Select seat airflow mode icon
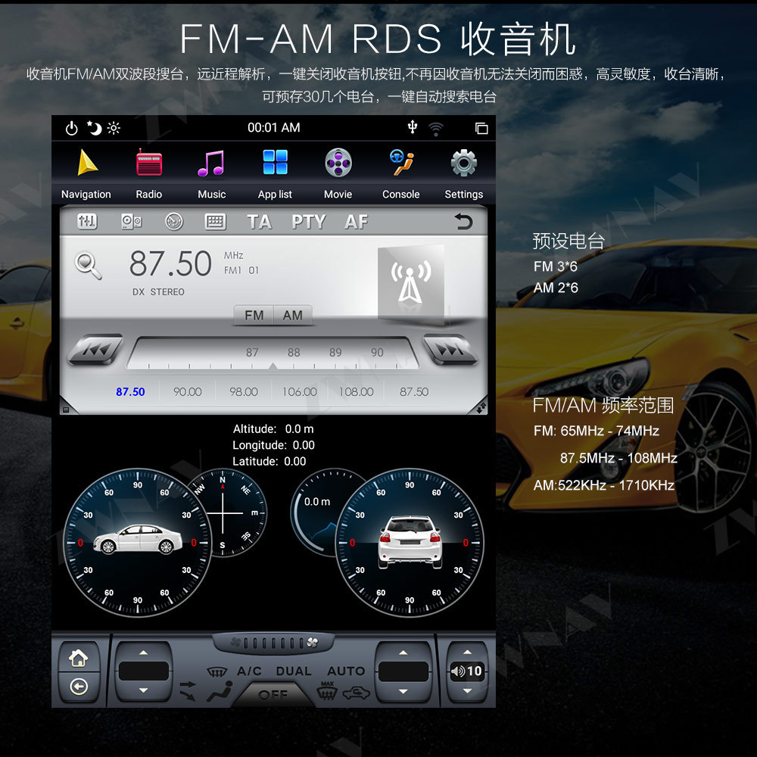Screen dimensions: 757x757 [220, 691]
